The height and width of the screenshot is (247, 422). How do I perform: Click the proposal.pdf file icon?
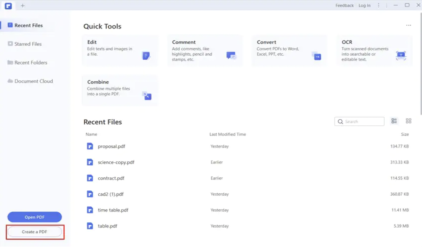click(x=90, y=146)
